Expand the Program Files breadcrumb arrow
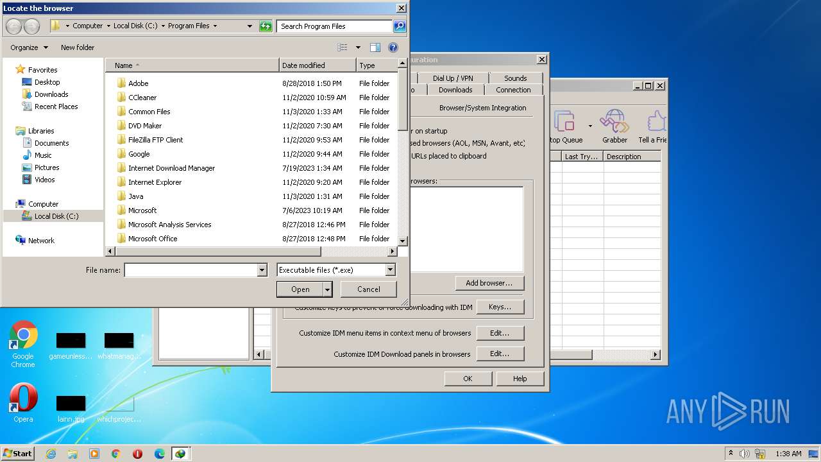Viewport: 821px width, 462px height. [215, 26]
